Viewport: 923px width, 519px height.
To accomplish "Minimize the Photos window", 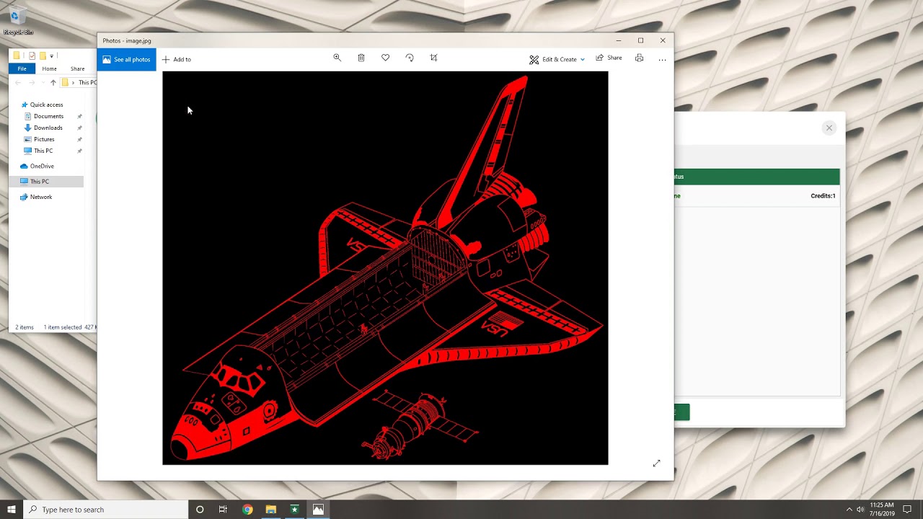I will click(618, 40).
